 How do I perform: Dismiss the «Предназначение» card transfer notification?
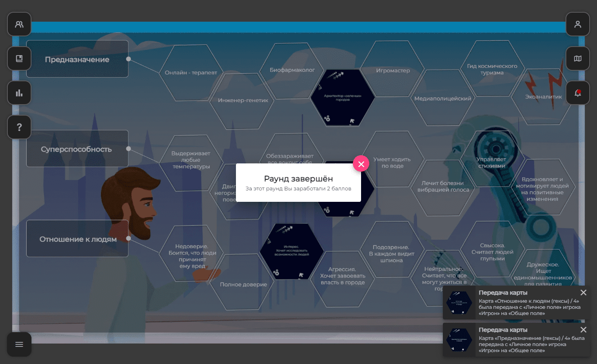pyautogui.click(x=584, y=330)
